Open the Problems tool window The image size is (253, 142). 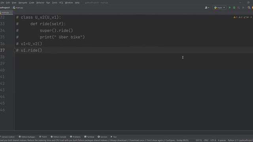(76, 137)
